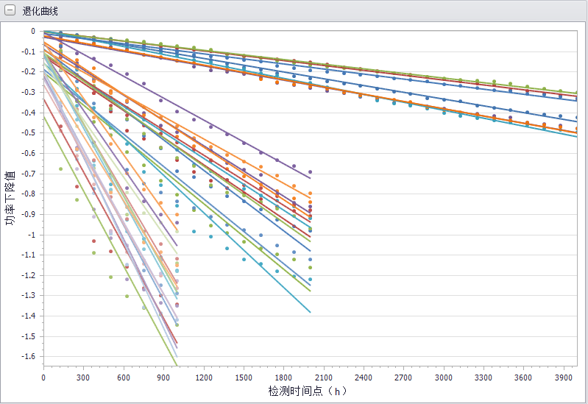Click the -1.6 tick label on the Y-axis
Viewport: 588px width, 404px height.
(29, 357)
